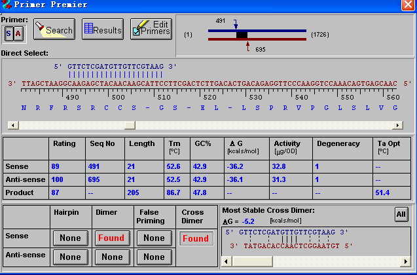
Task: Select the Sense primer S toggle
Action: (9, 33)
